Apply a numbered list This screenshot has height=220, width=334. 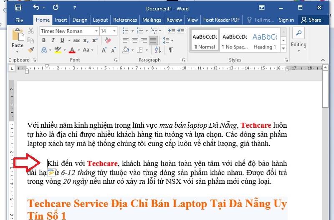point(140,31)
